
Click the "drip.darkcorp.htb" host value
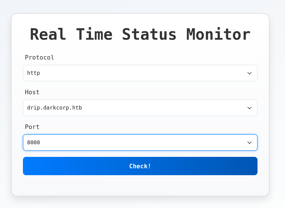[54, 108]
